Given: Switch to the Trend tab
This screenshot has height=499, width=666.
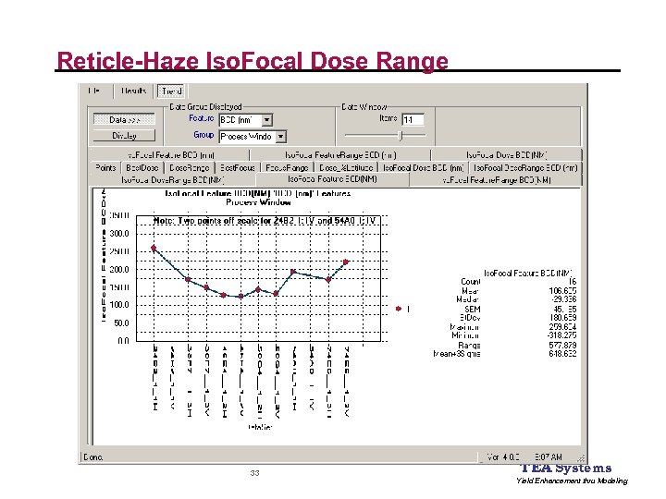Looking at the screenshot, I should [171, 91].
